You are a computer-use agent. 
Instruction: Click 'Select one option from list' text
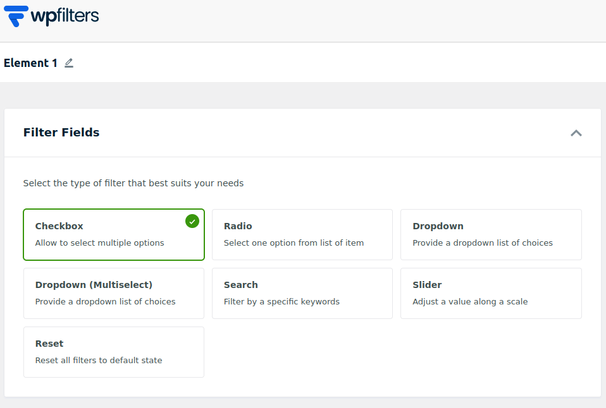(x=294, y=243)
